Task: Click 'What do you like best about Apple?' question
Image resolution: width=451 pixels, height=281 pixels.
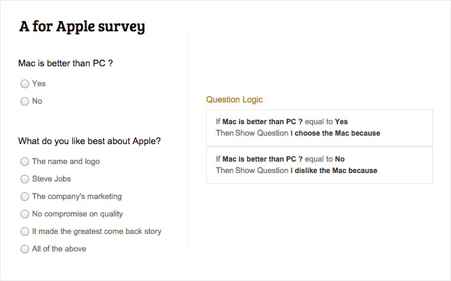Action: [x=89, y=141]
